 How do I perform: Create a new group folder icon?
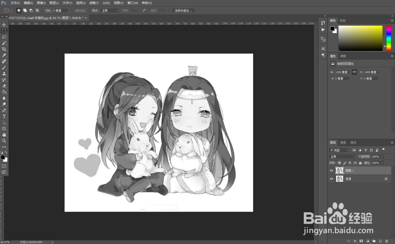374,241
